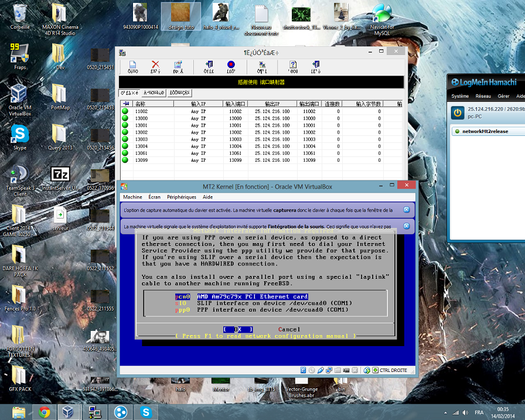
Task: Open the Périphériques menu in VirtualBox
Action: pyautogui.click(x=182, y=197)
